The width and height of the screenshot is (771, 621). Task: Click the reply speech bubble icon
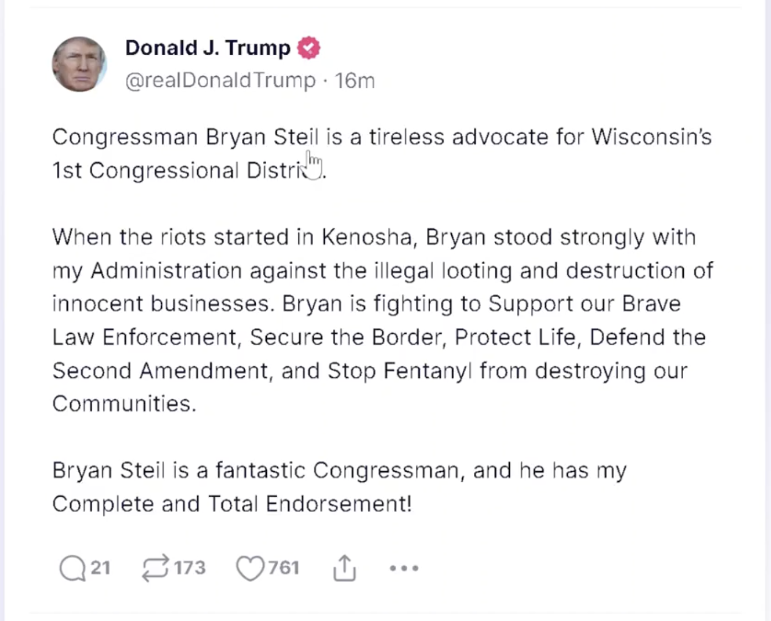[72, 568]
